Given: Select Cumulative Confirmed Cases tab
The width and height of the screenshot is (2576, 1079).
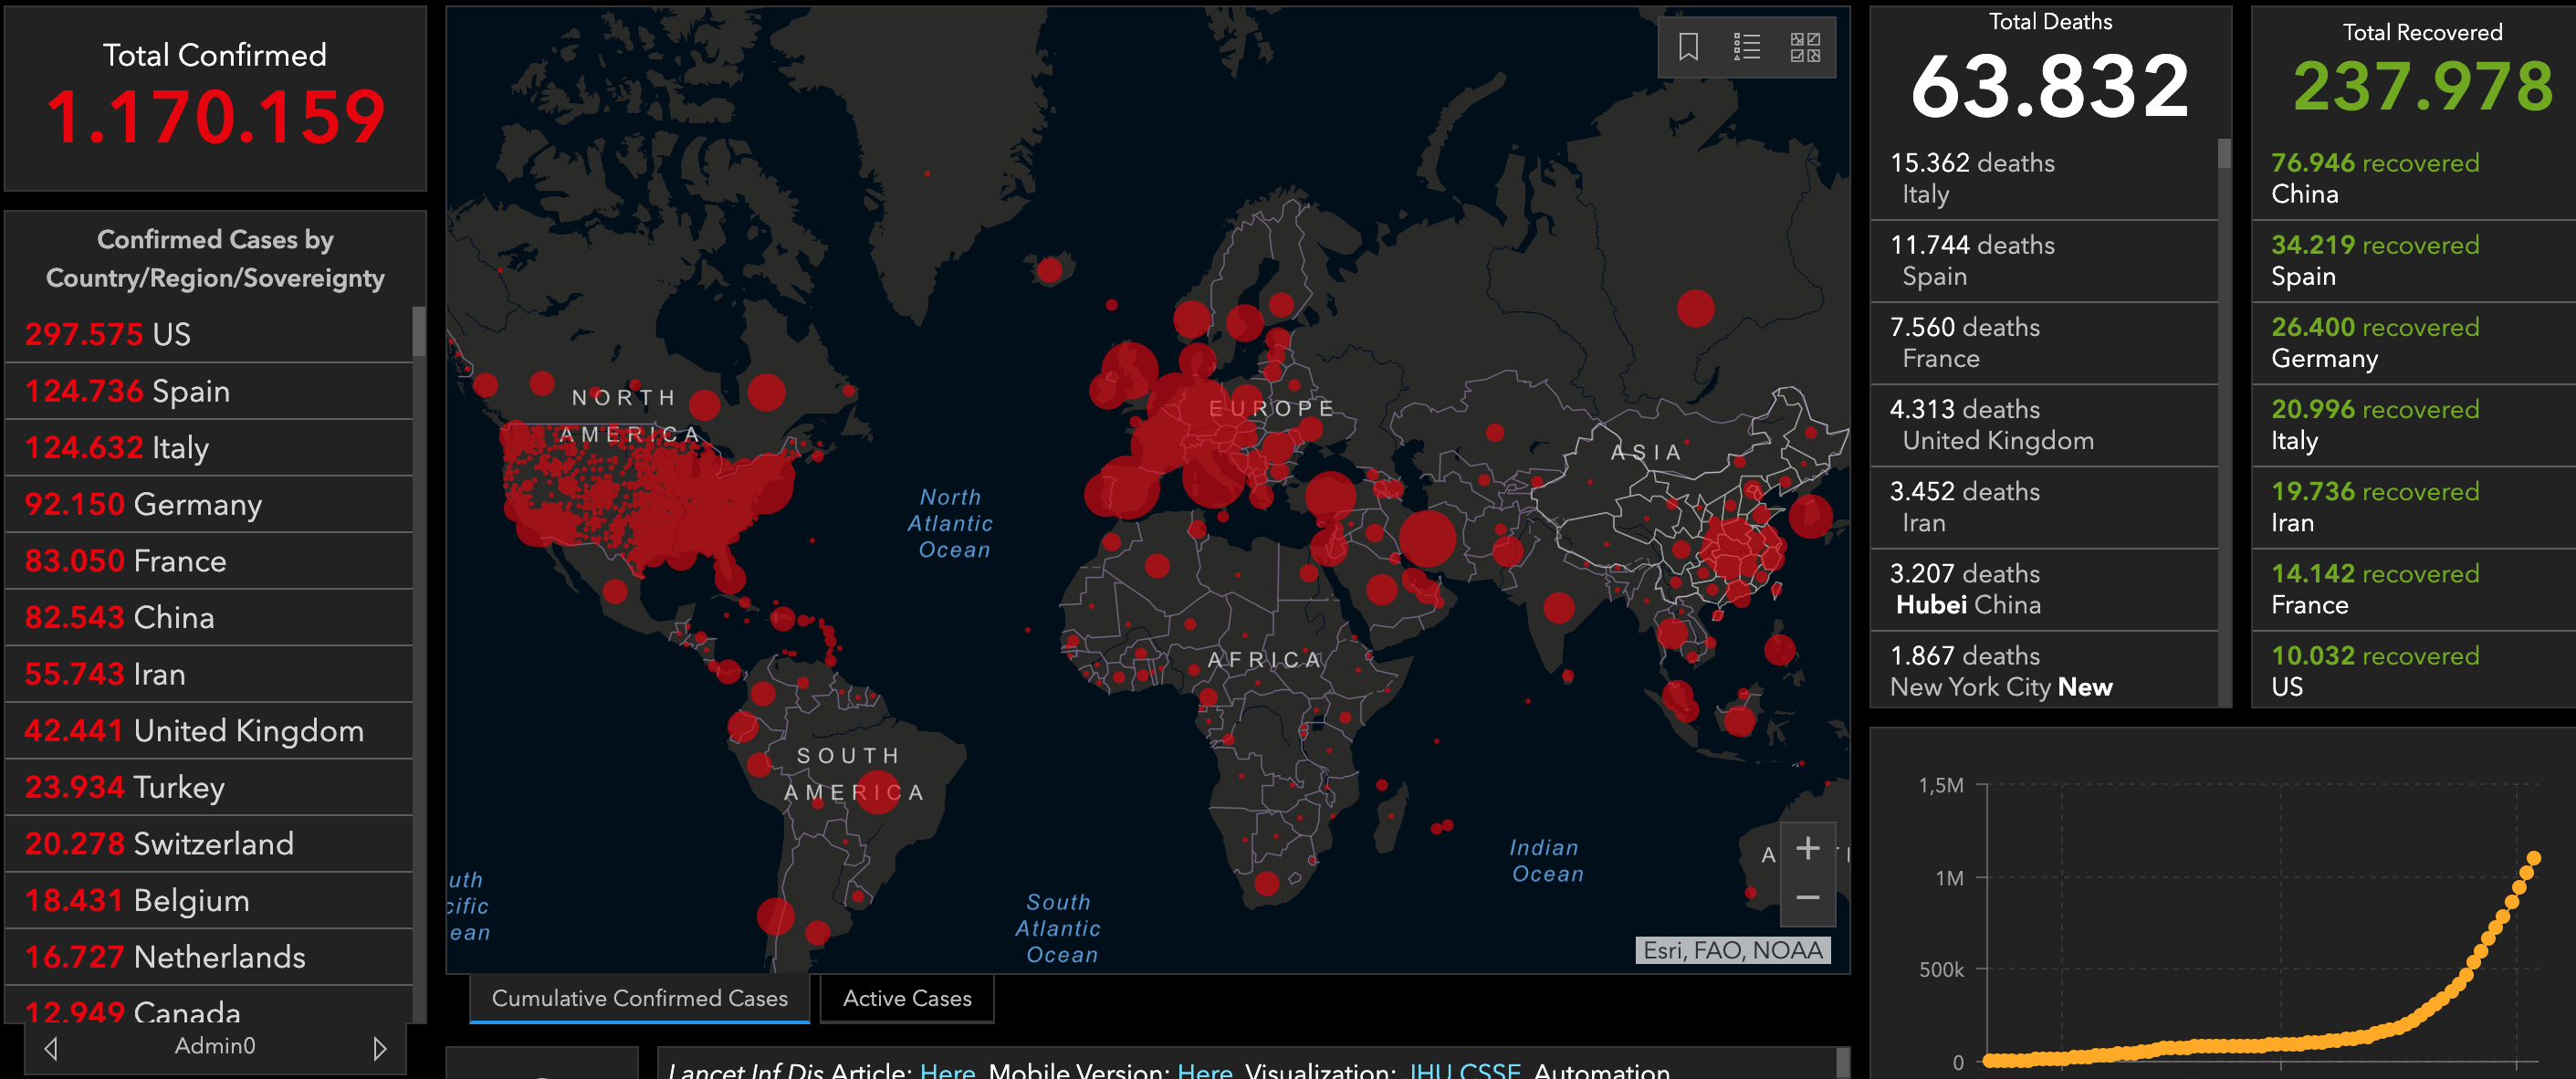Looking at the screenshot, I should 639,998.
